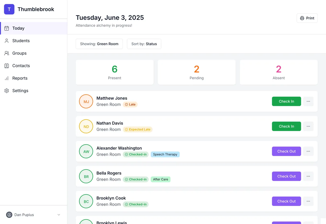Screen dimensions: 326x224
Task: Click the Dan Pupius user avatar icon
Action: (9, 215)
